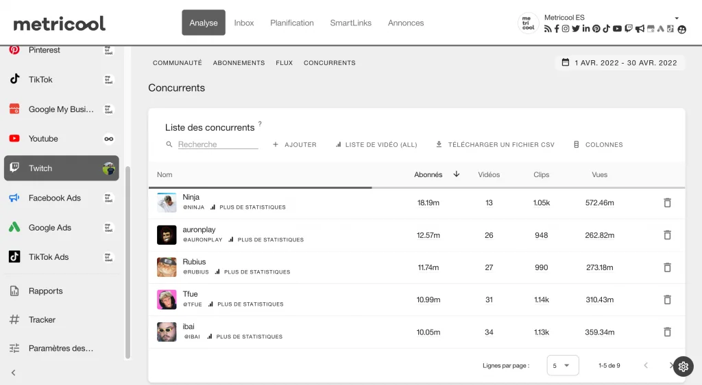Click the metricool logo

pyautogui.click(x=59, y=23)
